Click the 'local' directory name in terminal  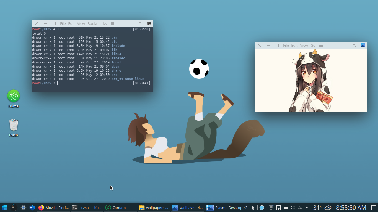coord(116,62)
